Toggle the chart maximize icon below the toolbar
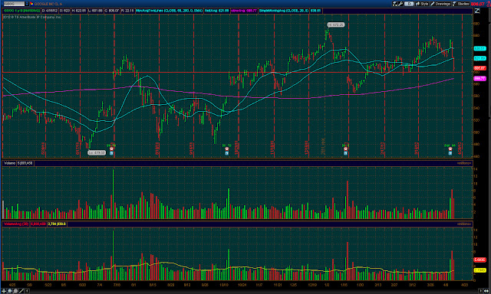This screenshot has width=491, height=294. [x=477, y=11]
